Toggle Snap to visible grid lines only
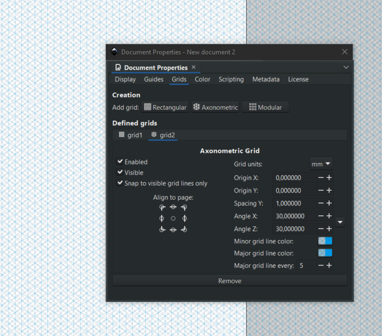This screenshot has width=382, height=336. (120, 183)
